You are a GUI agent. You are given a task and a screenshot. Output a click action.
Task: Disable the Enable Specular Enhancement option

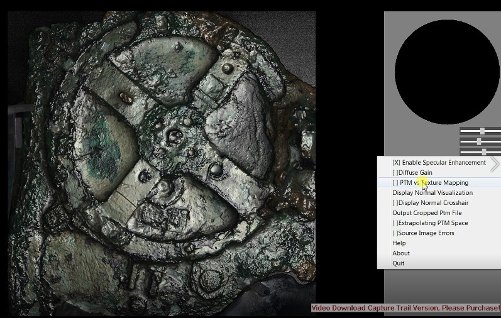coord(438,162)
